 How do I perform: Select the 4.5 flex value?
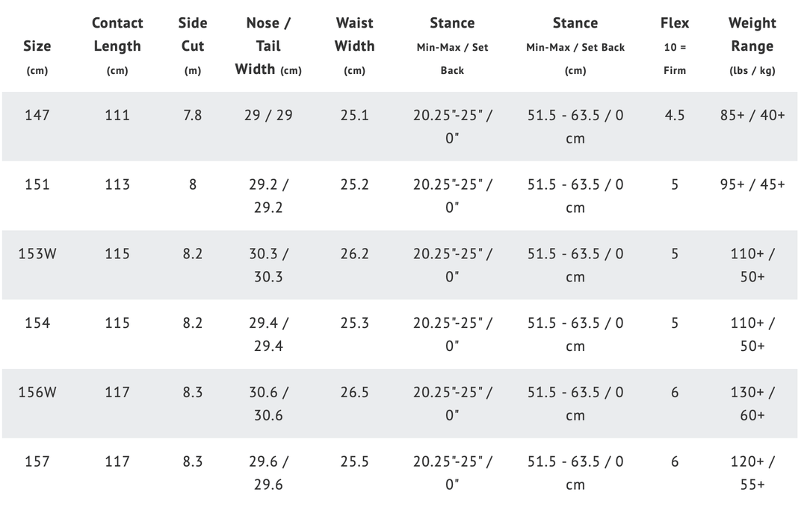675,115
